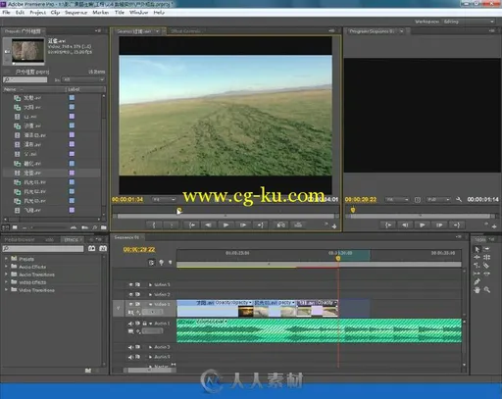Open the Marker menu
The height and width of the screenshot is (399, 502).
(101, 13)
